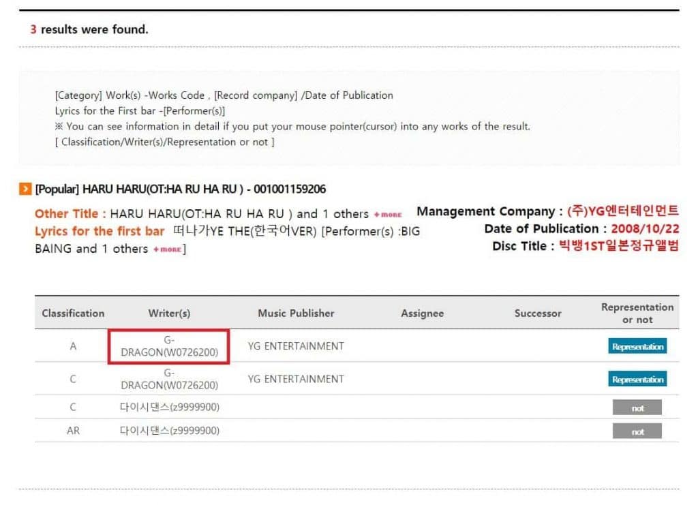
Task: Click the 'not' badge in the AR row
Action: (x=637, y=431)
